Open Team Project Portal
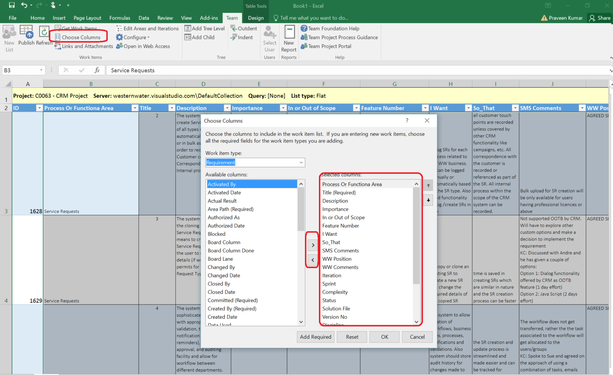 coord(326,46)
